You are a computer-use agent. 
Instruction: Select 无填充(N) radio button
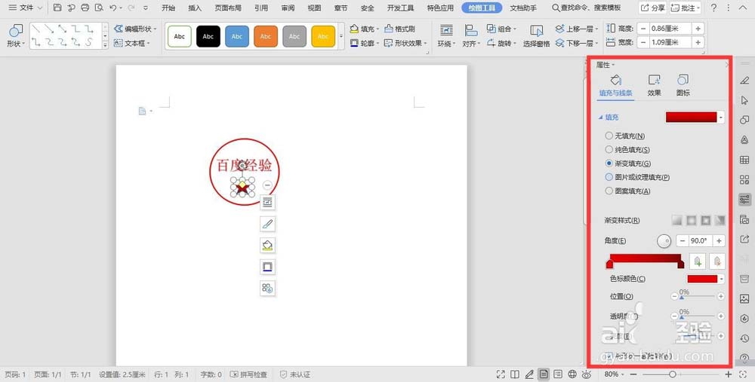(x=609, y=136)
